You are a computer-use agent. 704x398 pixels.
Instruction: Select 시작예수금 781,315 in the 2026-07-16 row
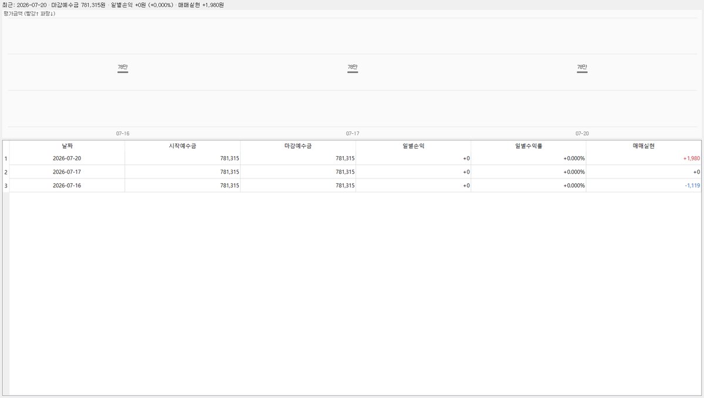(182, 185)
